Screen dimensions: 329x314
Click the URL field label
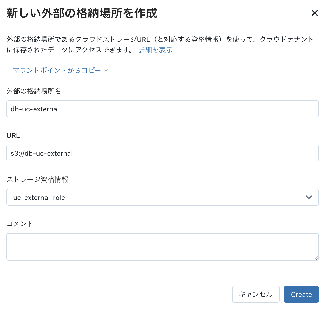(x=13, y=135)
